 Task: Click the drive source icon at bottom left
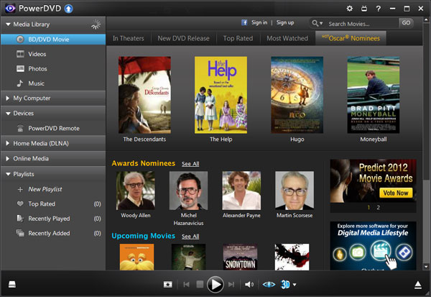point(12,285)
